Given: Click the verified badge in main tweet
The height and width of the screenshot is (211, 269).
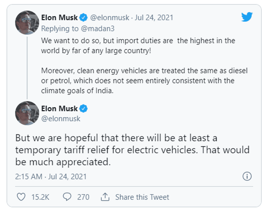Looking at the screenshot, I should [84, 109].
